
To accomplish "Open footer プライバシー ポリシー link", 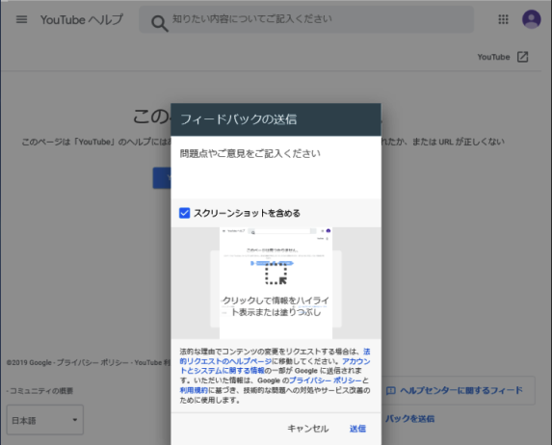I will point(92,362).
